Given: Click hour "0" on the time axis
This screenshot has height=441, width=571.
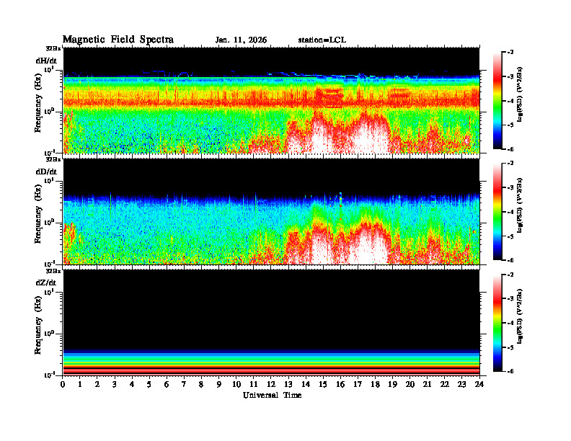Looking at the screenshot, I should [63, 384].
